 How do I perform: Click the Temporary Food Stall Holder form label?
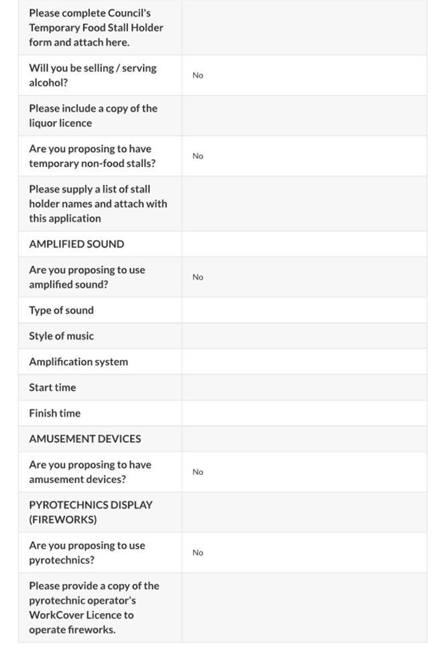pos(96,28)
